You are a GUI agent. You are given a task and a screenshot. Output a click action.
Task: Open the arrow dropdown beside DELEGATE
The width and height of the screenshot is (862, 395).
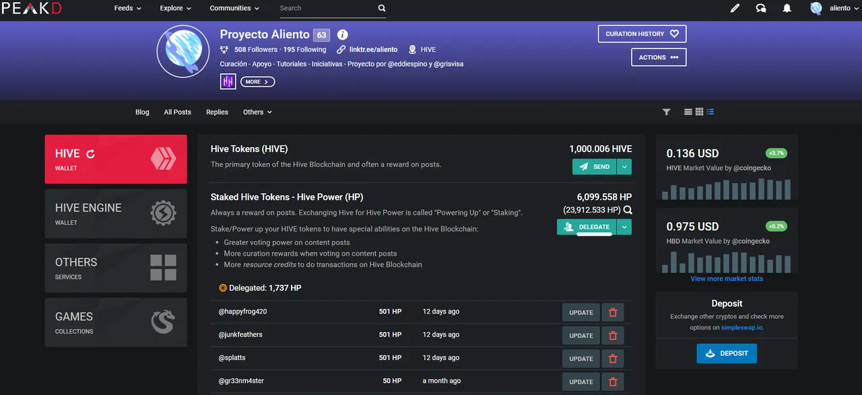(x=624, y=227)
